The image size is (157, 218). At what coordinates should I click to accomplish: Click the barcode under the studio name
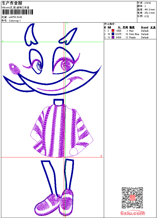tap(17, 12)
